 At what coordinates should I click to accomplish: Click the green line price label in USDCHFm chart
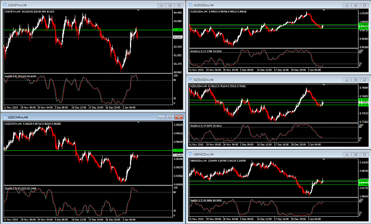click(x=178, y=150)
